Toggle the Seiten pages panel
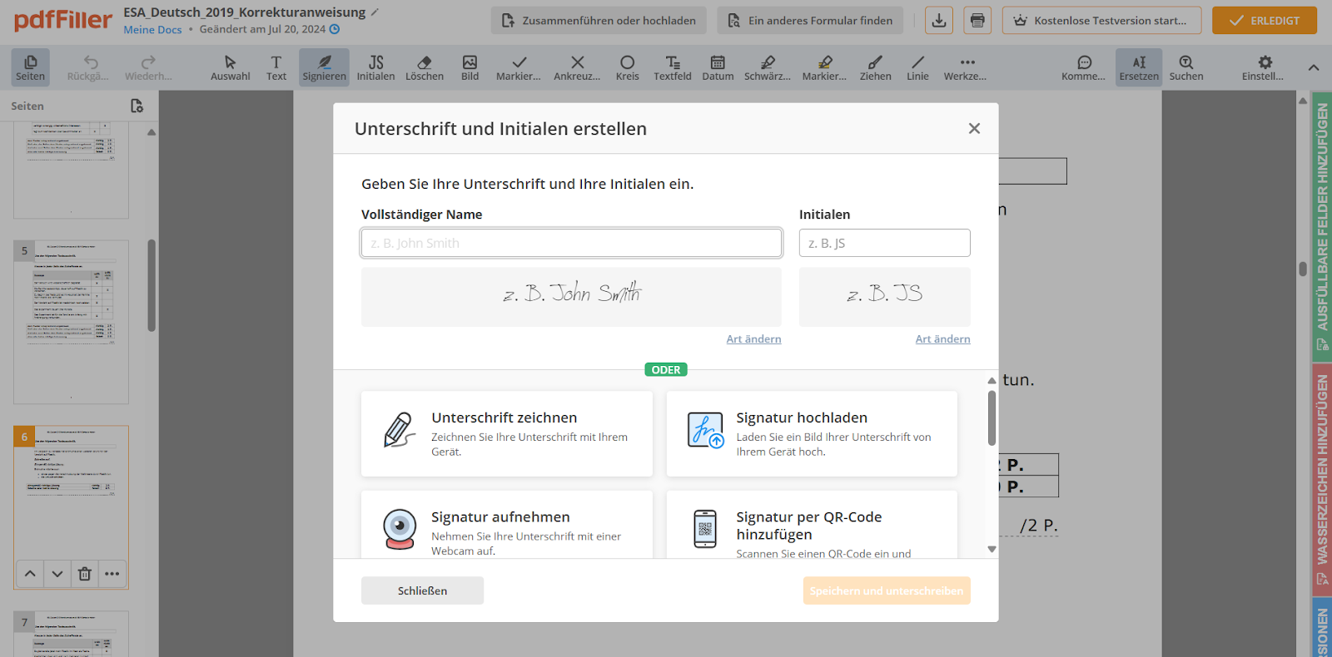1332x657 pixels. click(x=31, y=68)
